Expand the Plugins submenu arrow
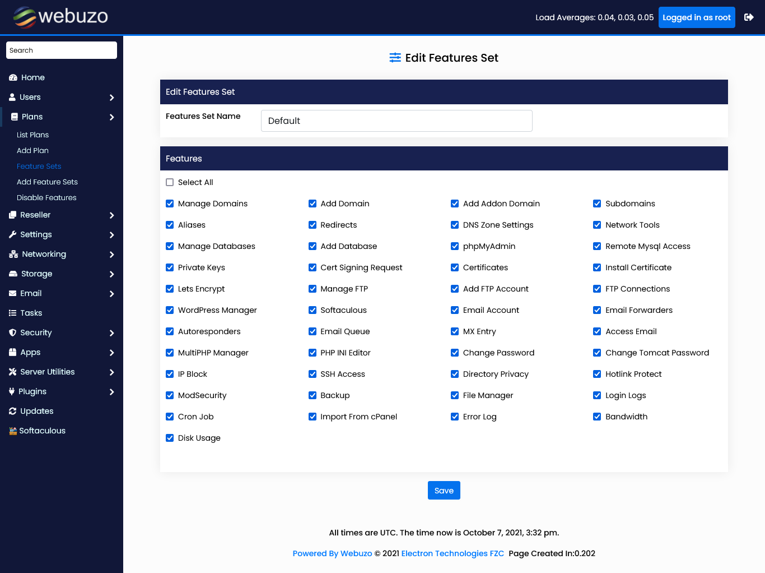The width and height of the screenshot is (765, 573). (111, 392)
